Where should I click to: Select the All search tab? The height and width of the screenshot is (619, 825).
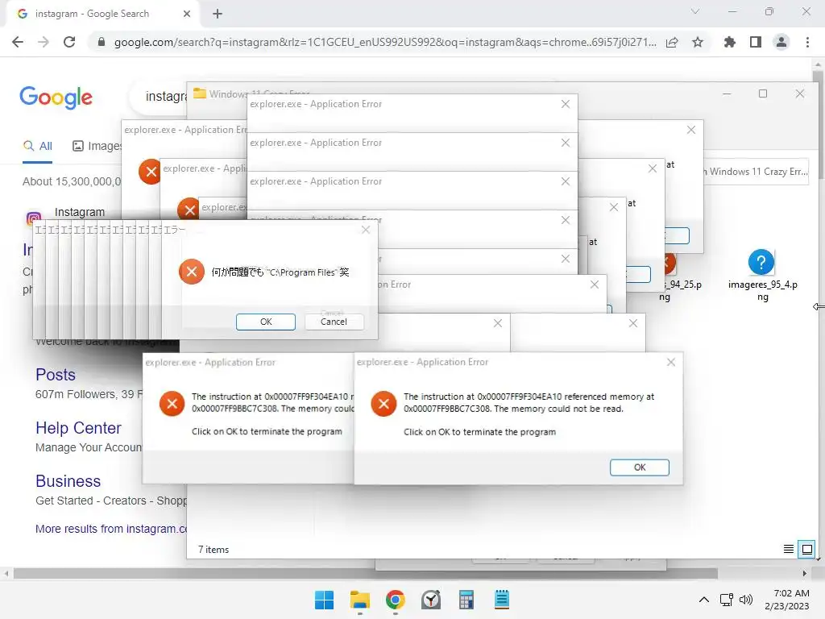click(x=37, y=146)
